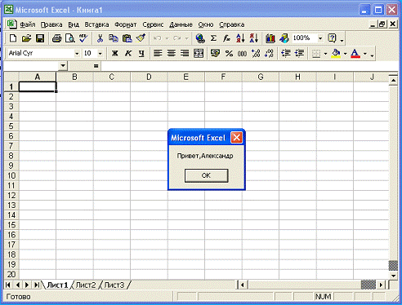Toggle bold formatting Ж
Screen dimensions: 402x305
[x=115, y=53]
